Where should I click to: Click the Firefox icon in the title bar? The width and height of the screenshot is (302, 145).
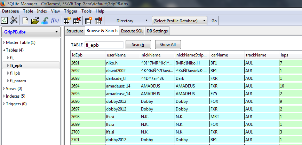tap(3, 3)
